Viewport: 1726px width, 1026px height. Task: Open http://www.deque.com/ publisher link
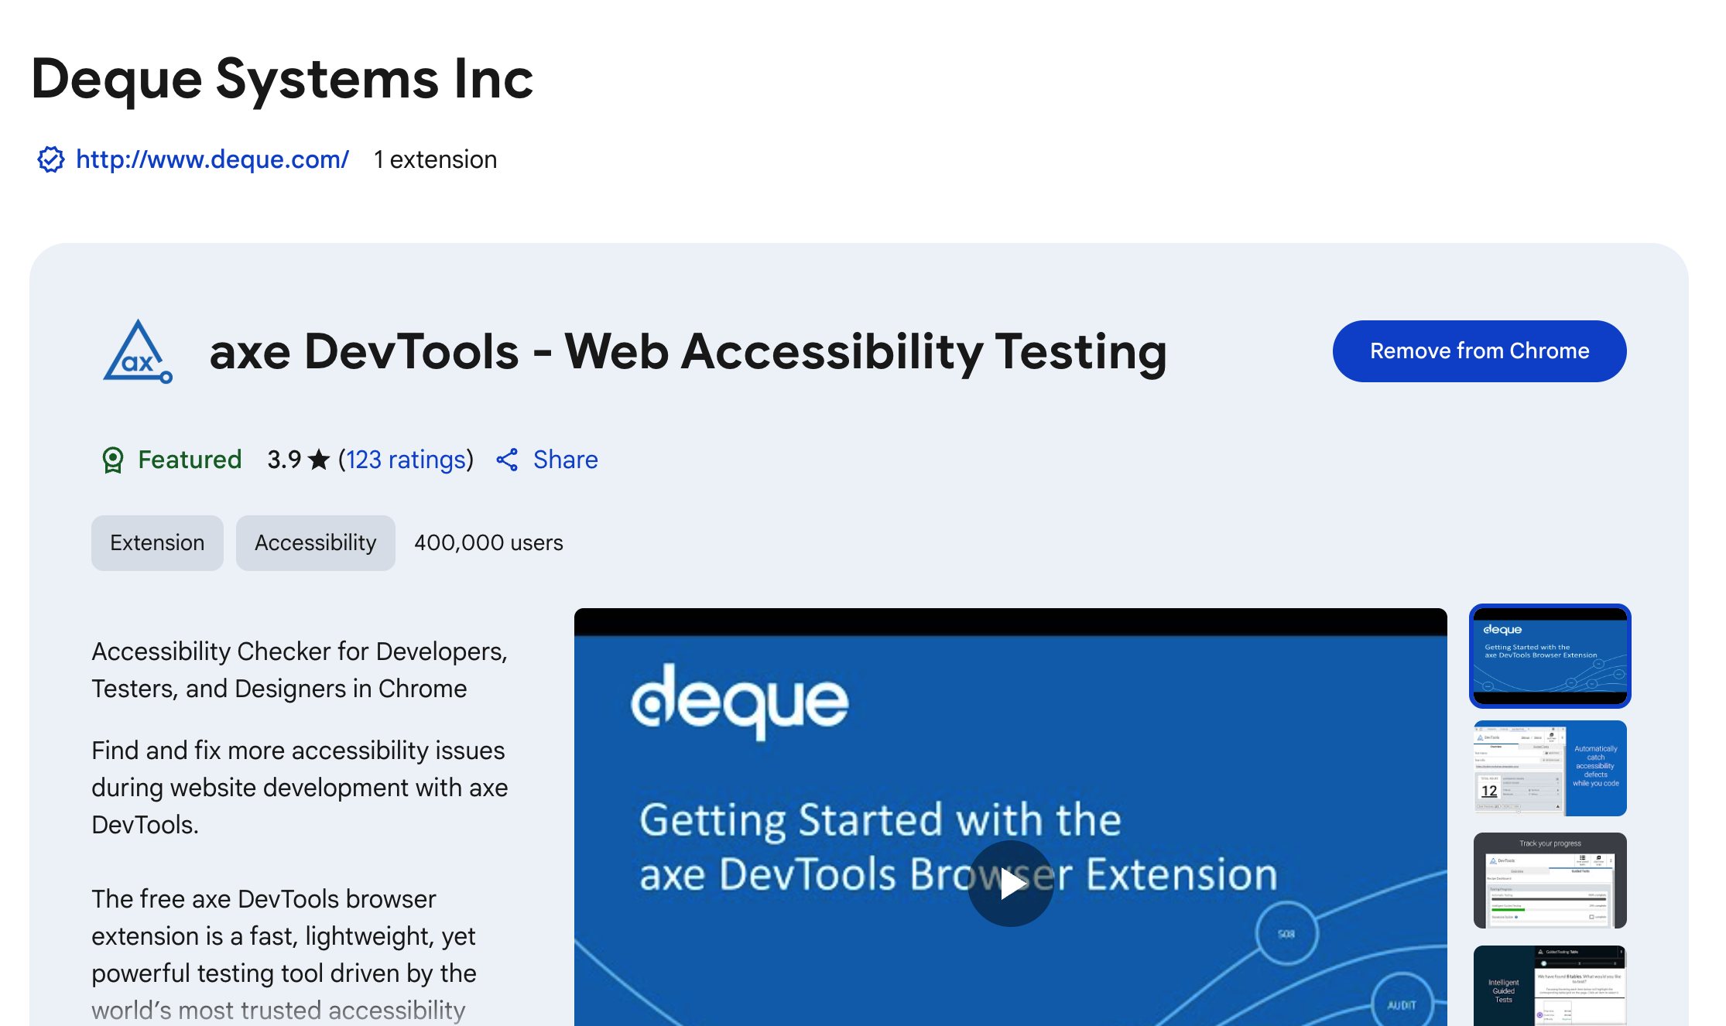coord(211,159)
